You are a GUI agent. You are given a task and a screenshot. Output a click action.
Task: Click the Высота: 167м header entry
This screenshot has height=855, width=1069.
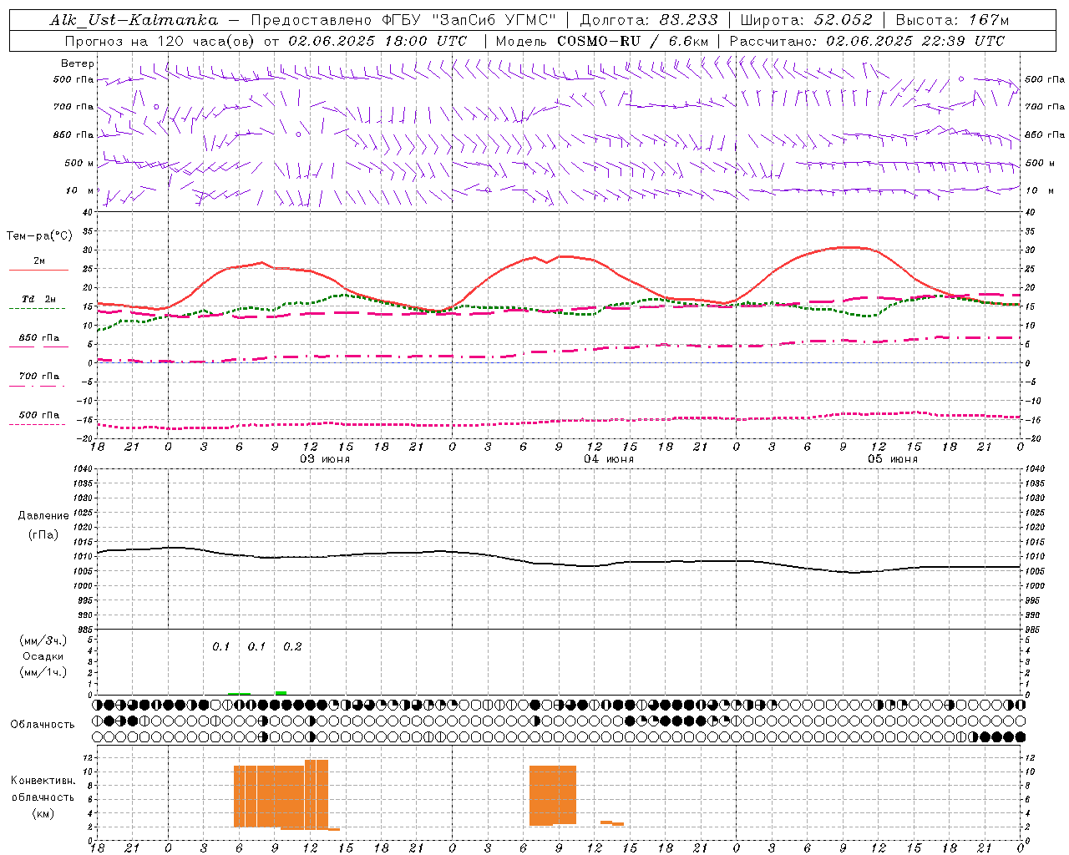coord(952,20)
